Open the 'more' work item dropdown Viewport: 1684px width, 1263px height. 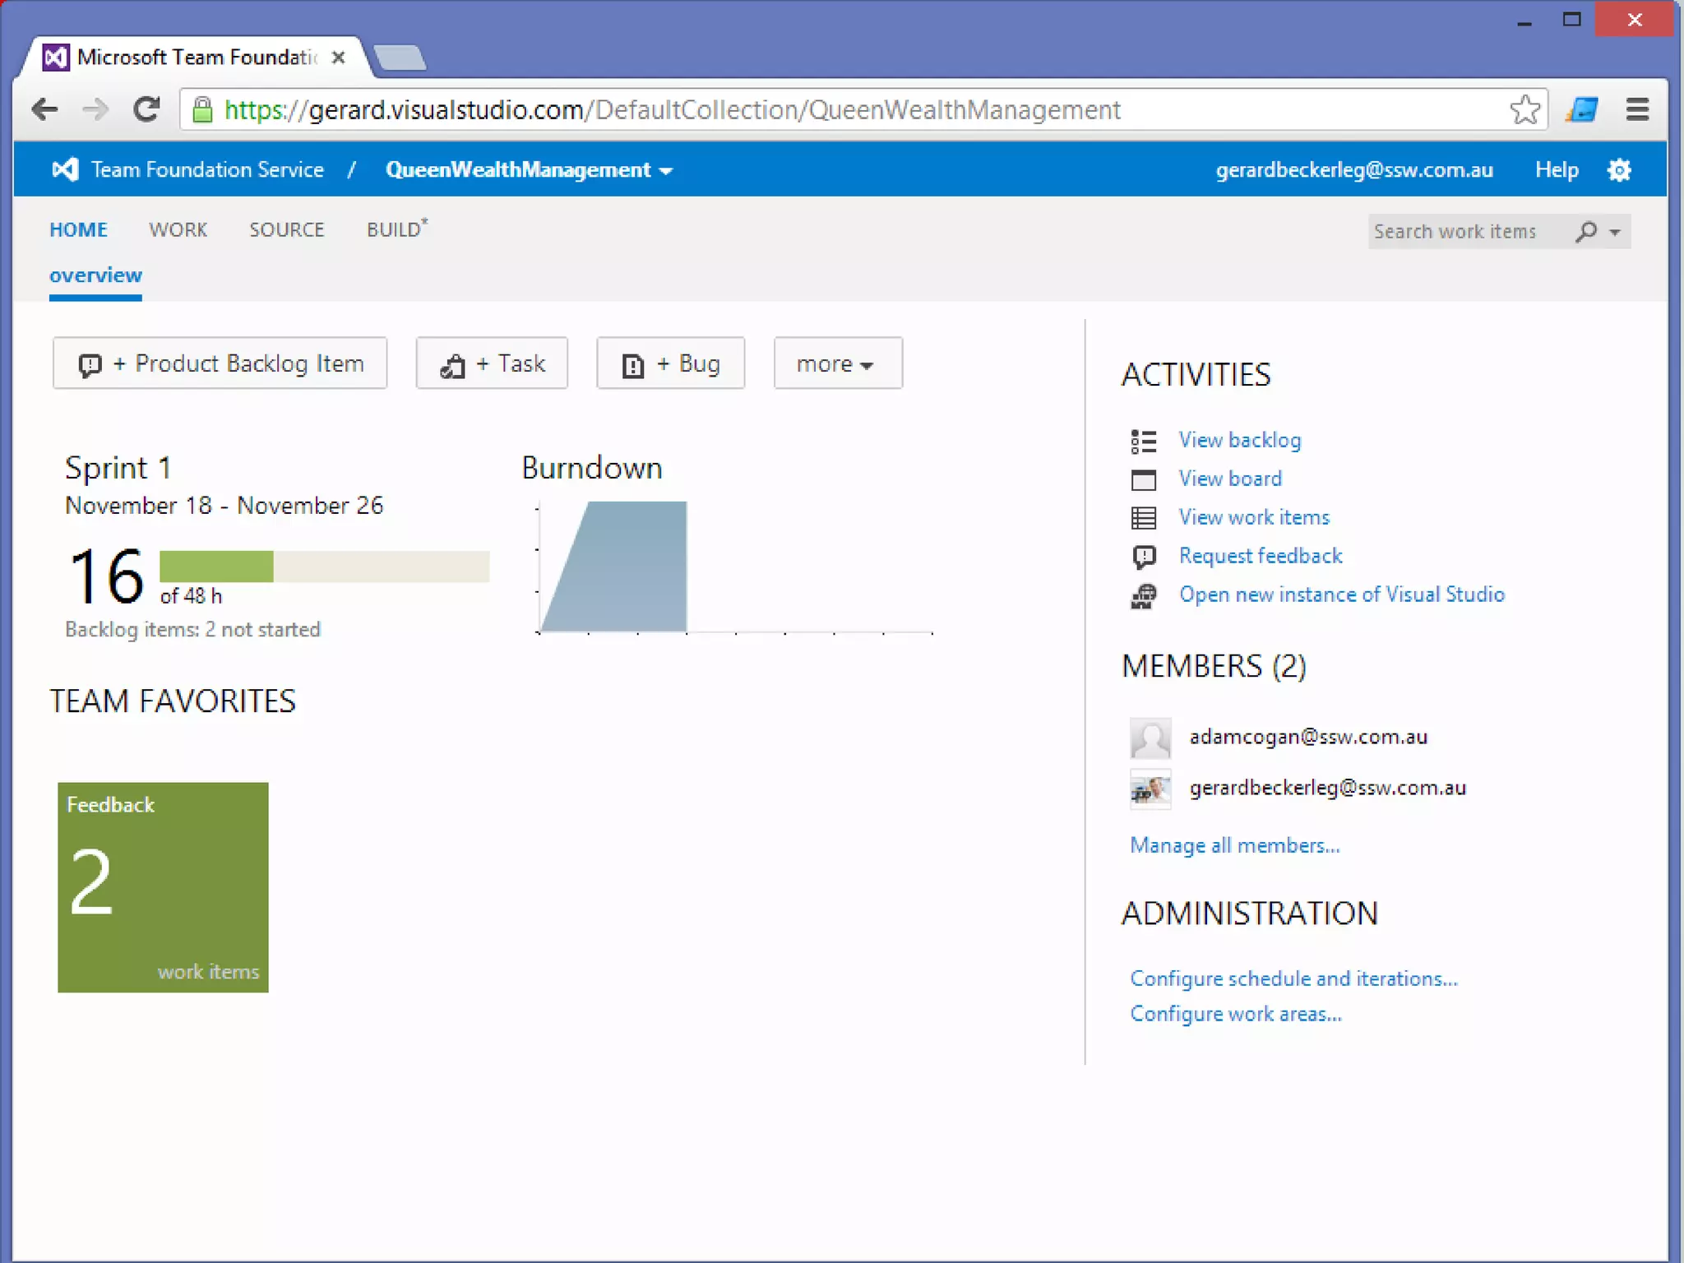point(837,363)
